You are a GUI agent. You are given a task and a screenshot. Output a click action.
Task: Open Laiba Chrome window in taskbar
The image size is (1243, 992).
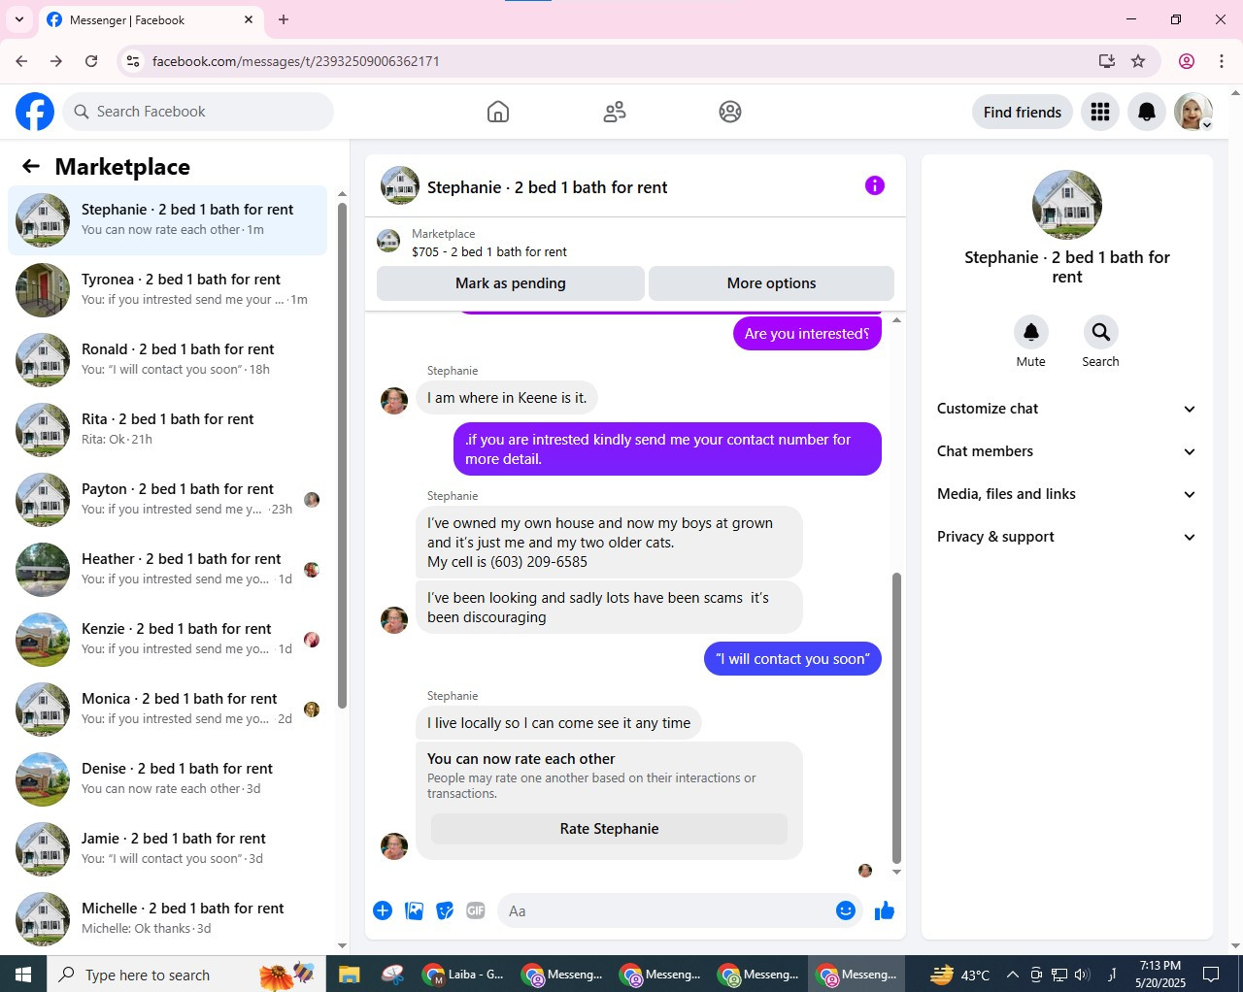click(465, 975)
